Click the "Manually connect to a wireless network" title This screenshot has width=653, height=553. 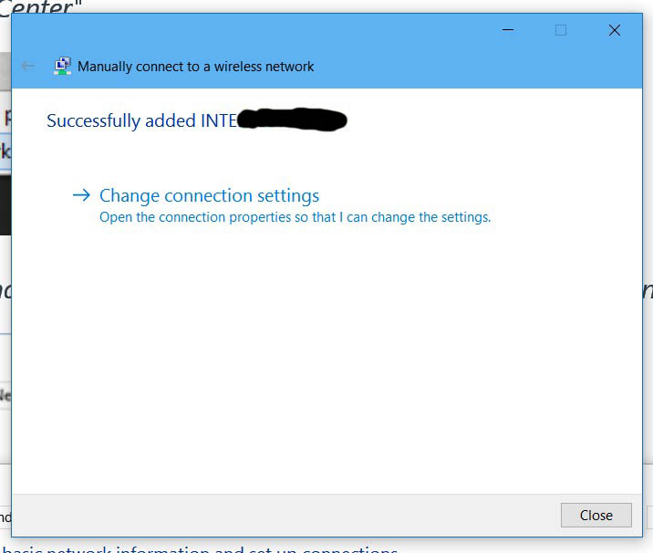coord(195,67)
